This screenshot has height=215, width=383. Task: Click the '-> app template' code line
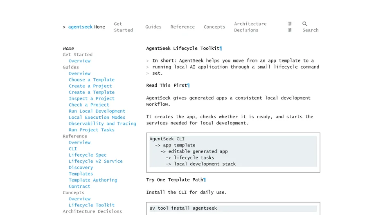175,145
